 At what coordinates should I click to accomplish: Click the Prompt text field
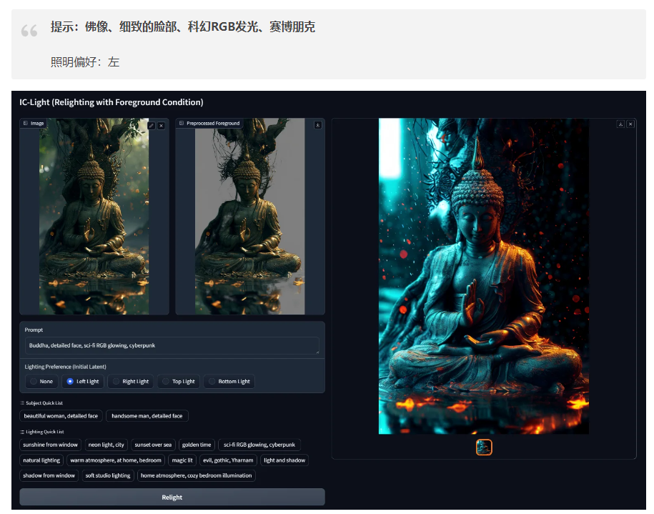172,346
